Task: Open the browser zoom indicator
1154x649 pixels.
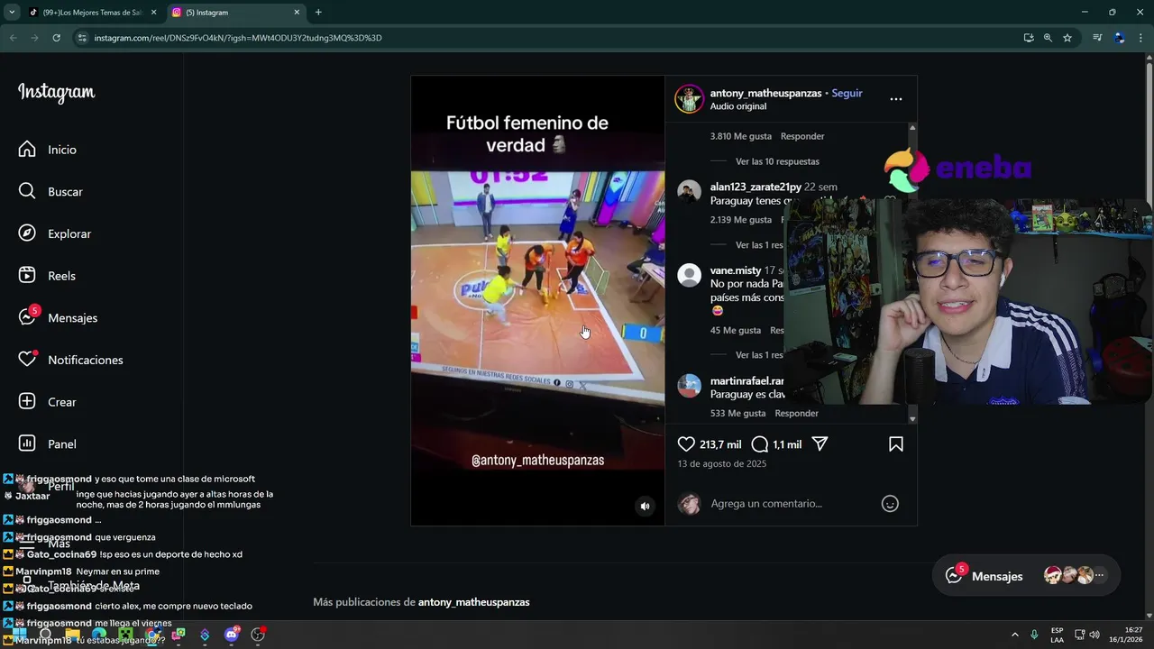Action: coord(1048,38)
